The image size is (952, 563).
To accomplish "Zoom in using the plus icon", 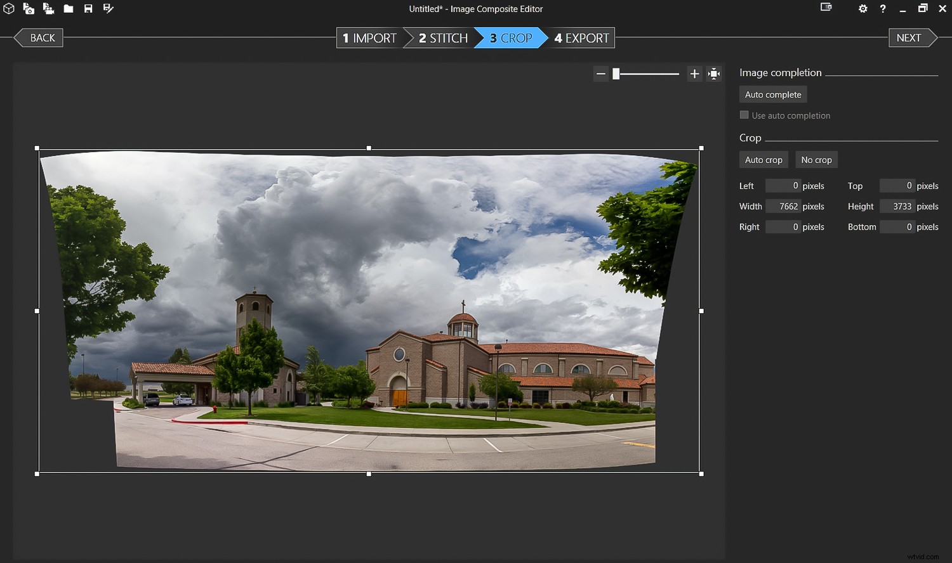I will click(x=694, y=74).
